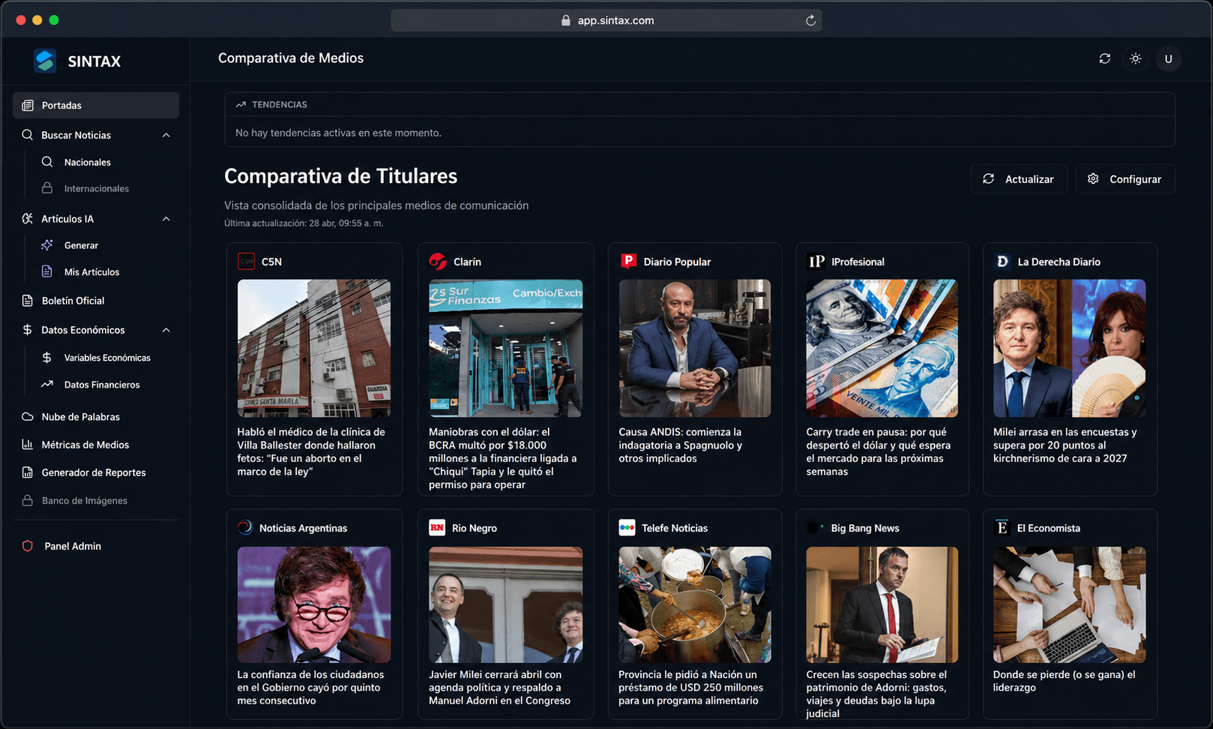This screenshot has width=1213, height=729.
Task: Click 'No hay tendencias activas' message
Action: click(338, 133)
